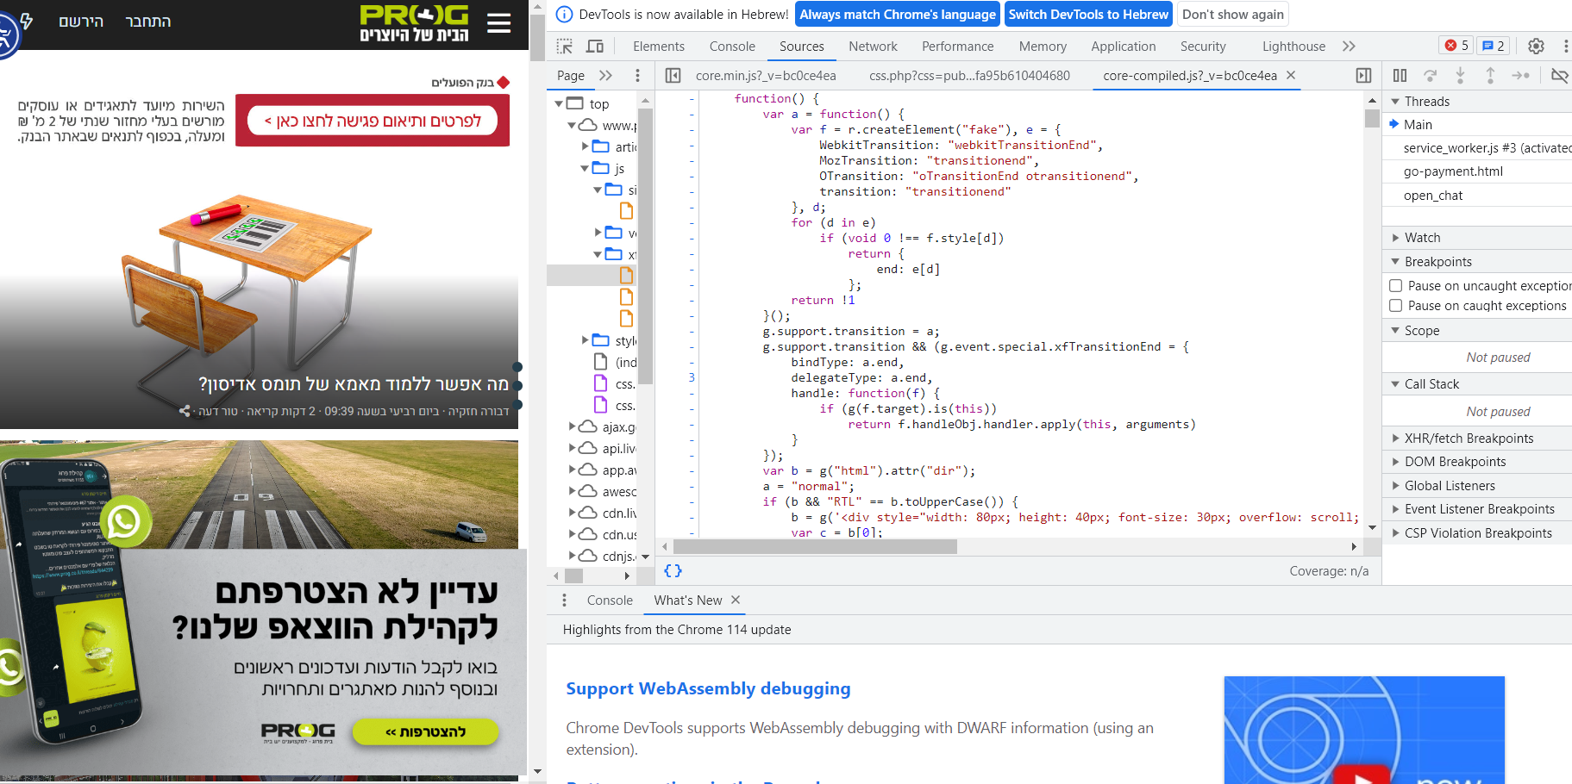Click Switch DevTools to Hebrew button

(1087, 15)
